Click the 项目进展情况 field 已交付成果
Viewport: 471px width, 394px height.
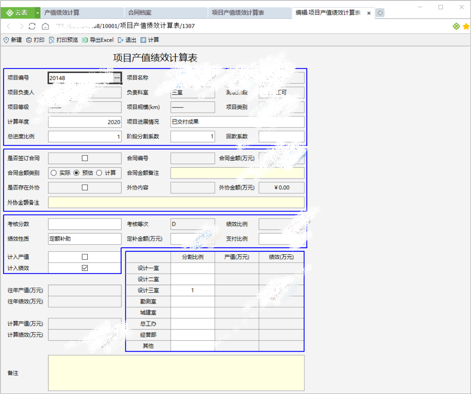[238, 122]
